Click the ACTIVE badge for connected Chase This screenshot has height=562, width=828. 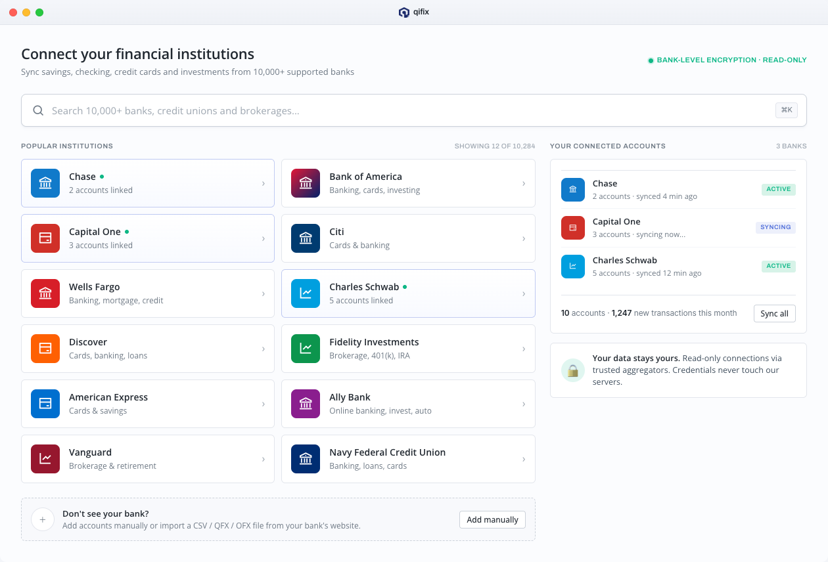(x=779, y=189)
